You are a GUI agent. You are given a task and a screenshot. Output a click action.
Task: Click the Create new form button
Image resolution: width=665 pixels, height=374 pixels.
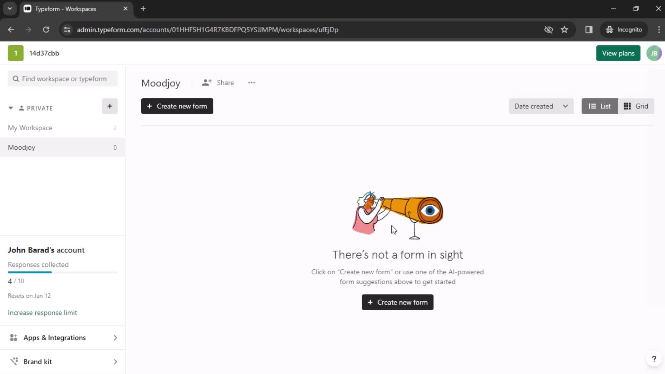pos(178,106)
